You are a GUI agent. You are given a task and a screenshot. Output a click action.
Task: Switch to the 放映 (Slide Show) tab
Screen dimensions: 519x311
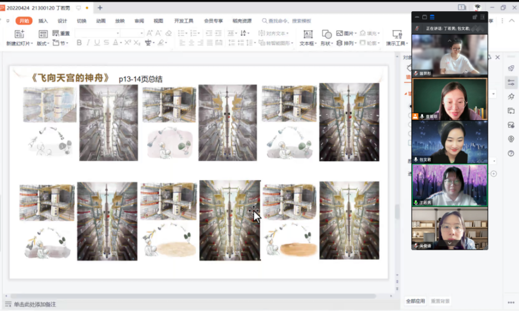[120, 21]
